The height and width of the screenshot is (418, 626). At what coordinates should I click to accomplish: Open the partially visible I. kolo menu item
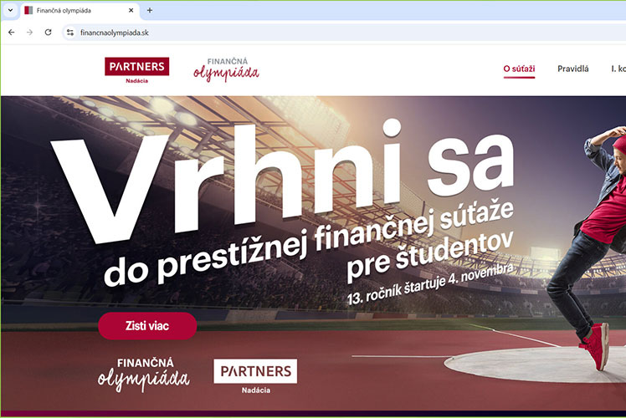pos(618,69)
